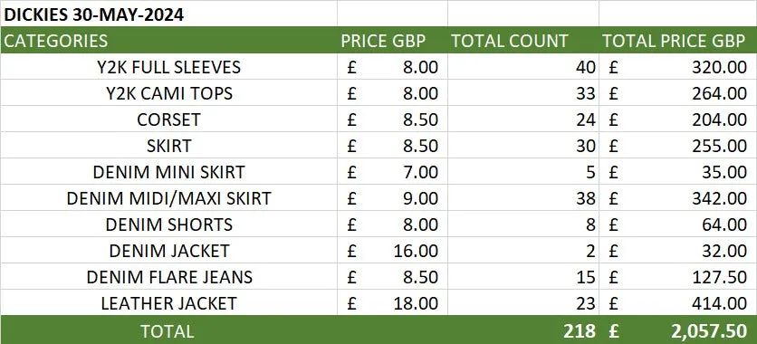Select the Y2K FULL SLEEVES cell

coord(168,67)
